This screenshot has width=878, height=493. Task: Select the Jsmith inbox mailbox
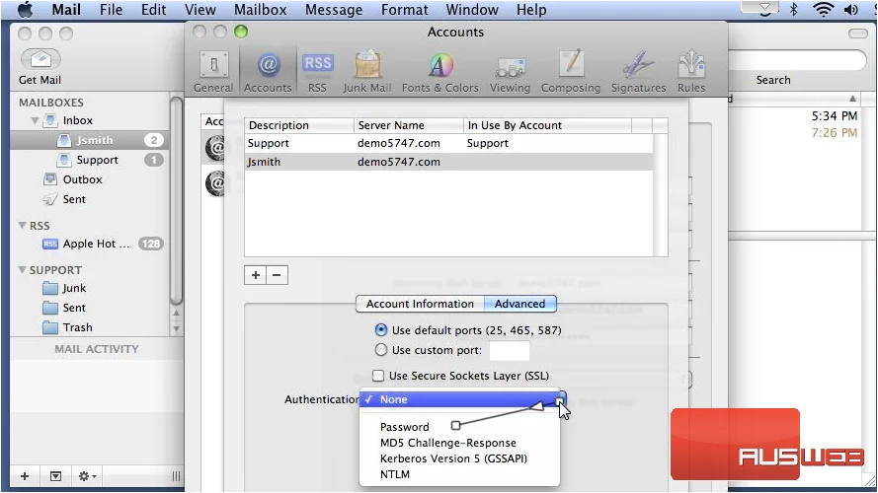point(90,140)
